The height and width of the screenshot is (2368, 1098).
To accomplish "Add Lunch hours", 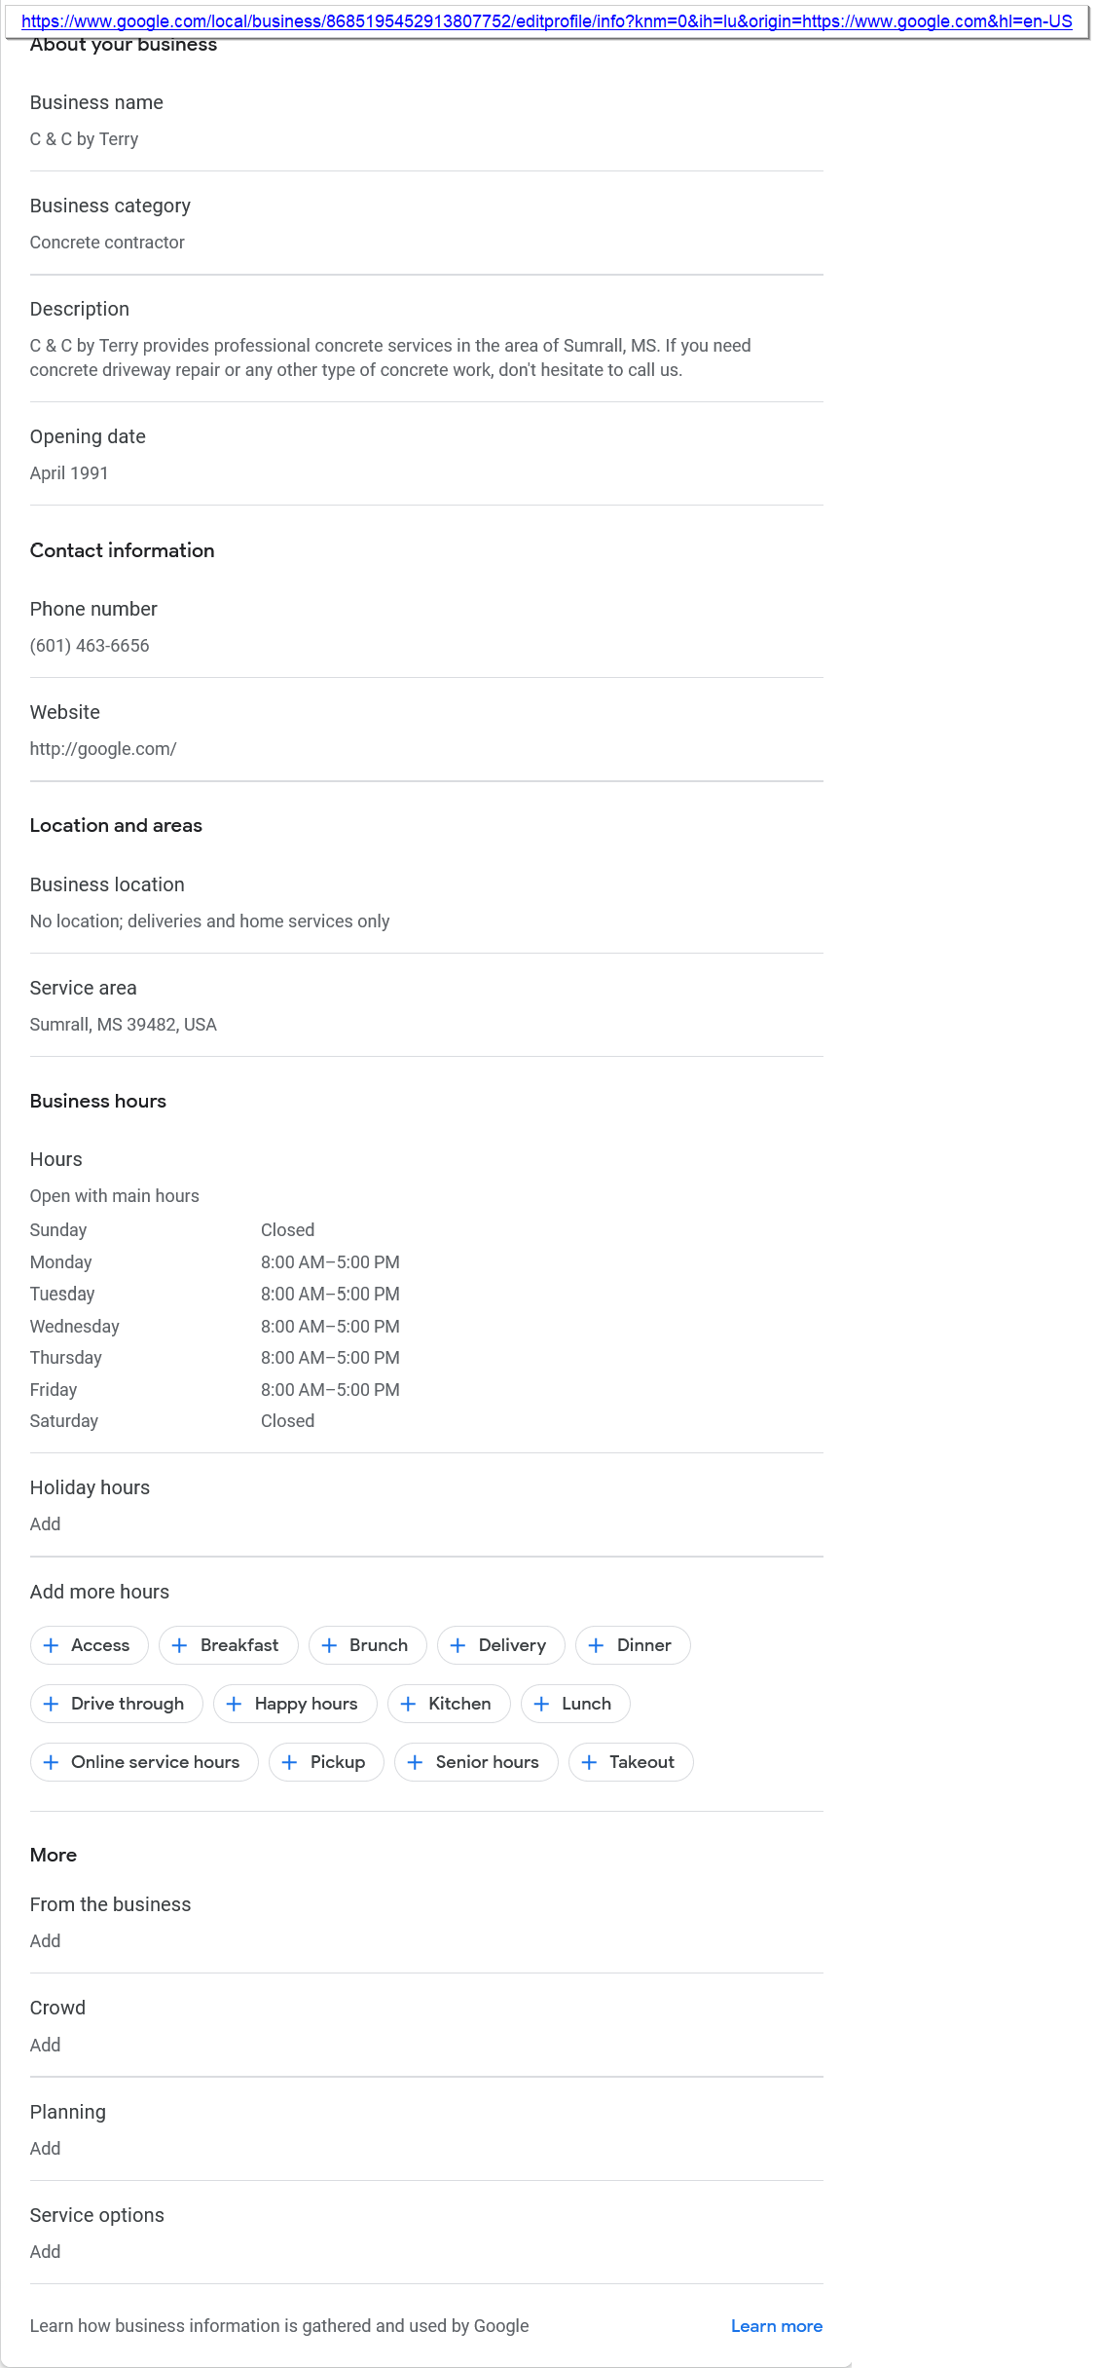I will (575, 1704).
